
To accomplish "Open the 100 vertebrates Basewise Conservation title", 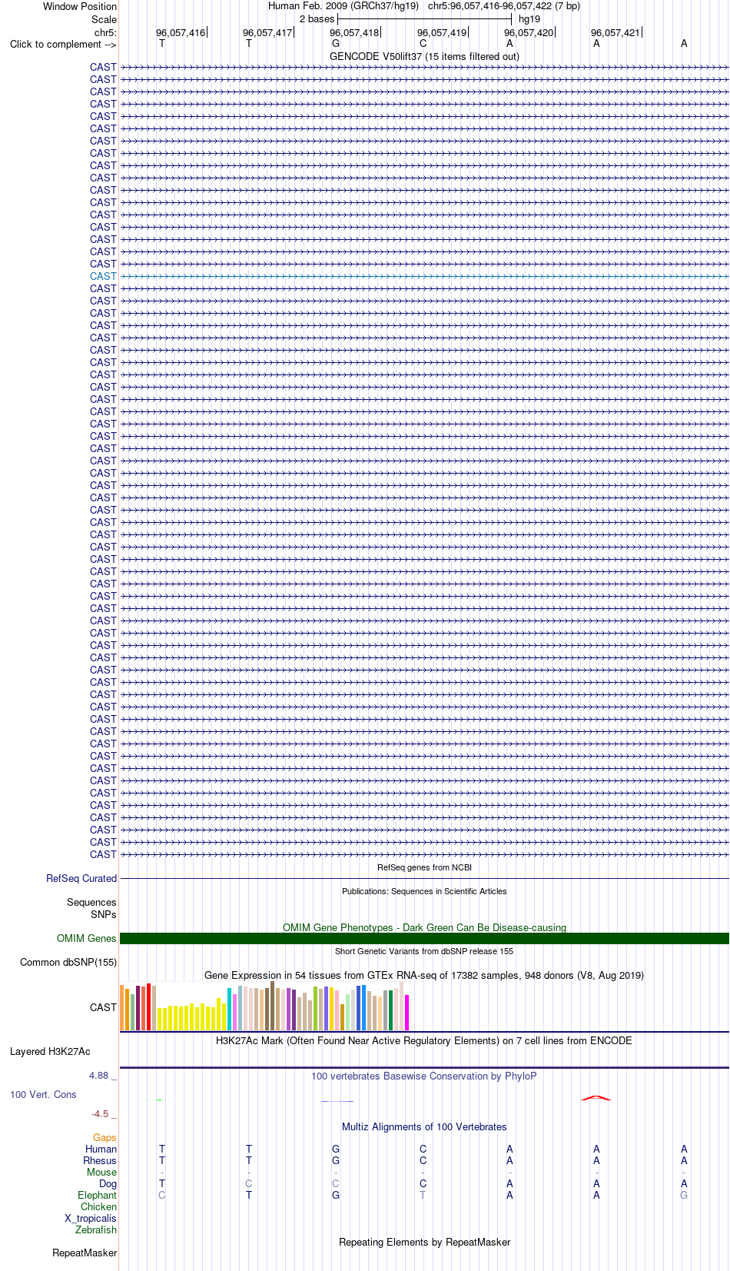I will click(424, 1076).
